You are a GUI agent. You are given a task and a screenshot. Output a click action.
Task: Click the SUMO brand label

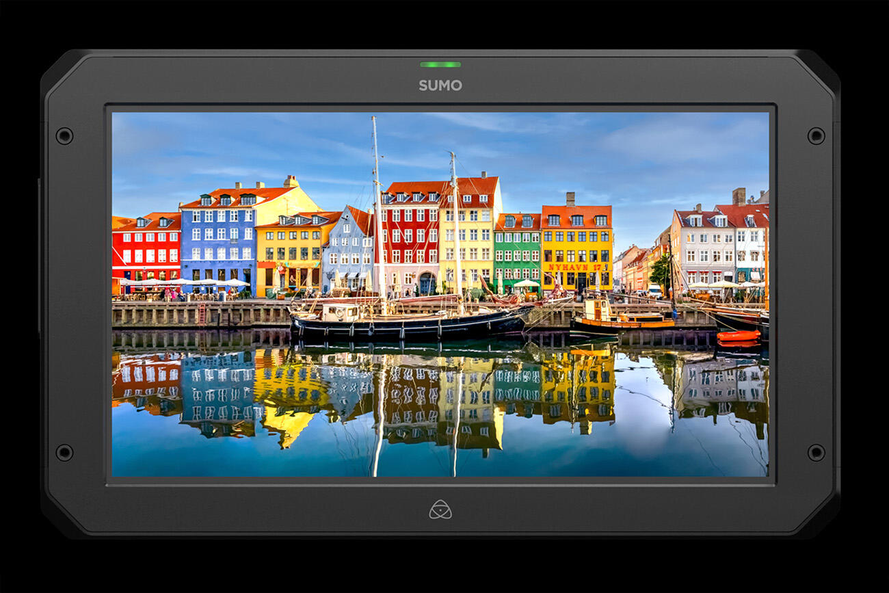[440, 85]
